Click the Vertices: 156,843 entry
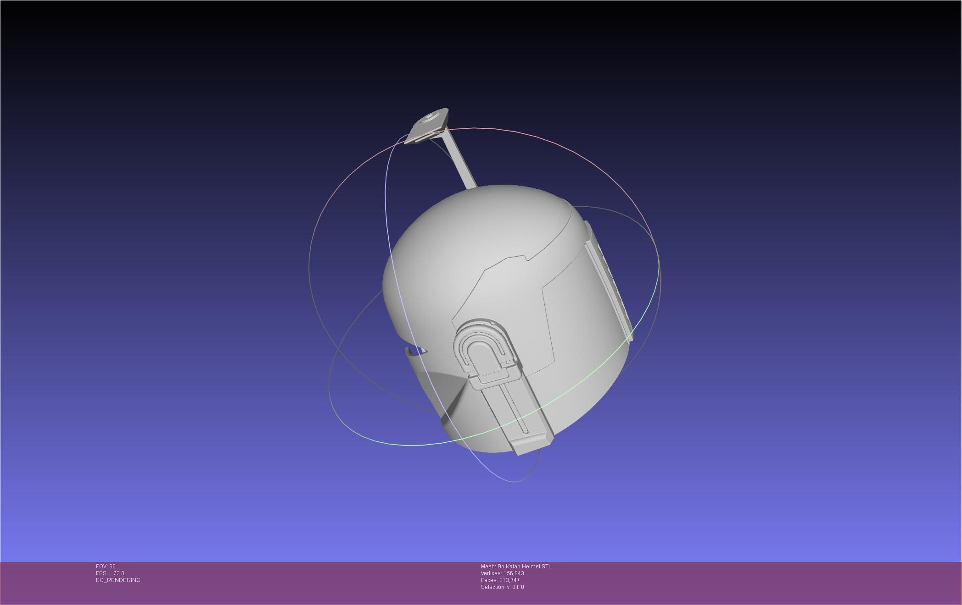 pyautogui.click(x=503, y=573)
